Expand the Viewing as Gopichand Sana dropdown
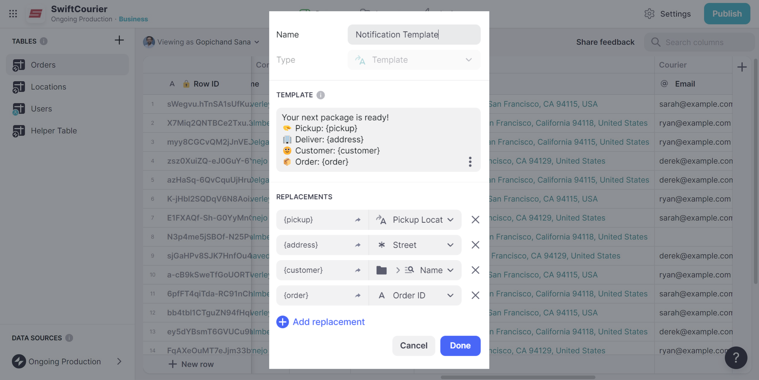The width and height of the screenshot is (759, 380). [x=257, y=42]
